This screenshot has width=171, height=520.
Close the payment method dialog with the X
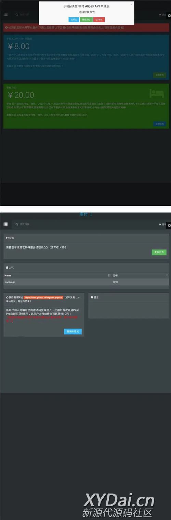click(x=131, y=4)
